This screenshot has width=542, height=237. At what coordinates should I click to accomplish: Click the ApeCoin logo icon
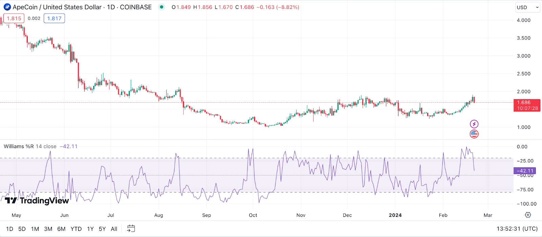7,7
